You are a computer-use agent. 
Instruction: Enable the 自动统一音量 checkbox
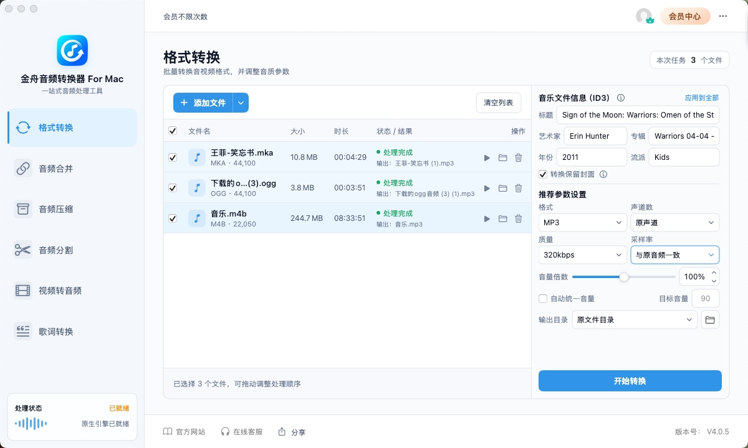543,299
